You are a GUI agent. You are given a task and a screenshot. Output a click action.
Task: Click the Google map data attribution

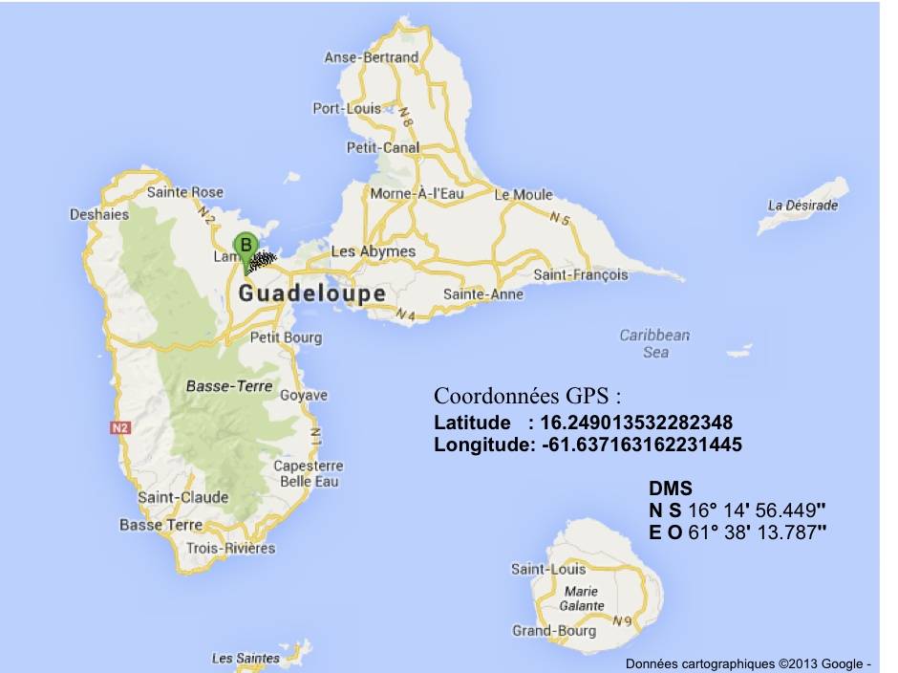748,663
